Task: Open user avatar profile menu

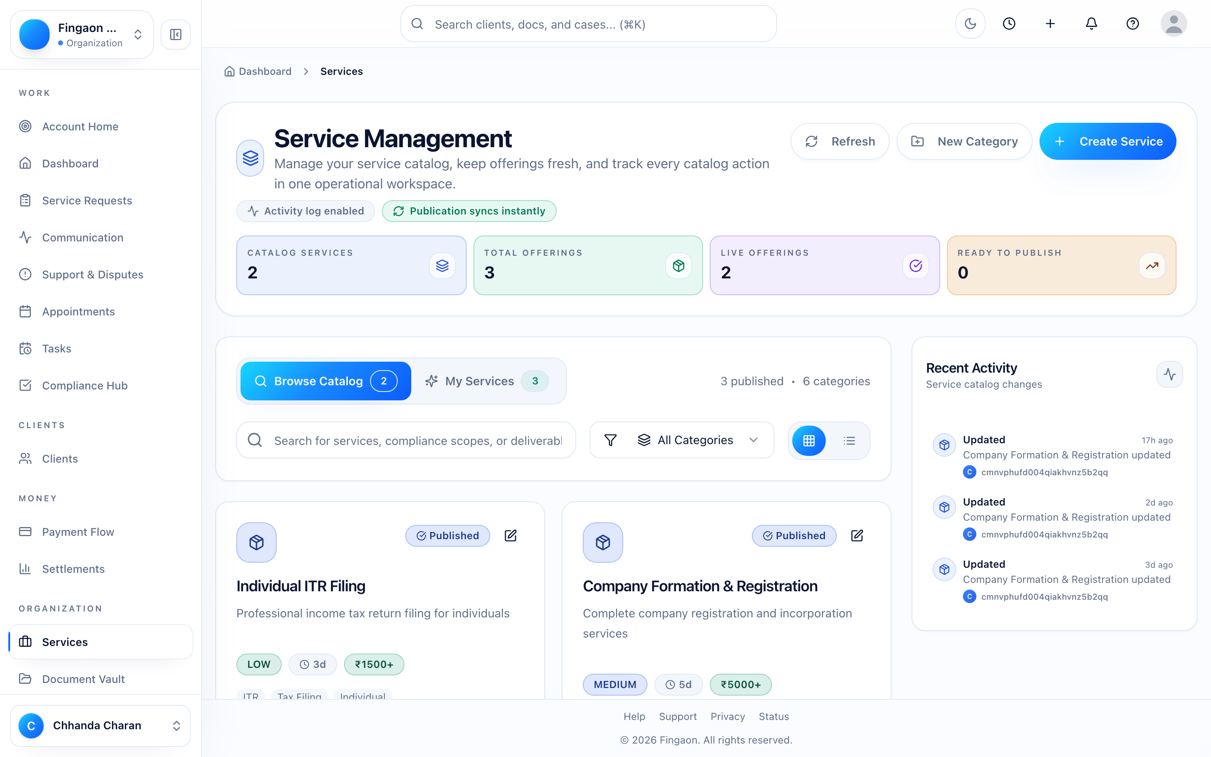Action: pyautogui.click(x=1174, y=24)
